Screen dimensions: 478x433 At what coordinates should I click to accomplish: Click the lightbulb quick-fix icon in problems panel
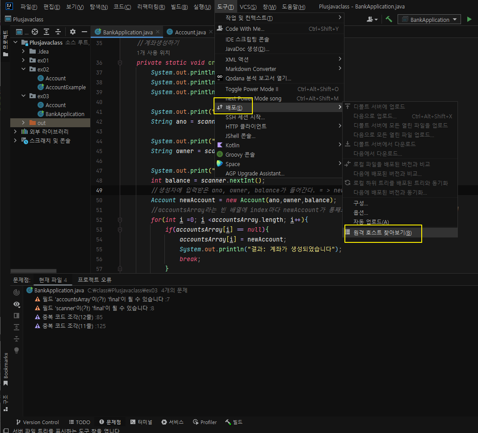point(17,350)
